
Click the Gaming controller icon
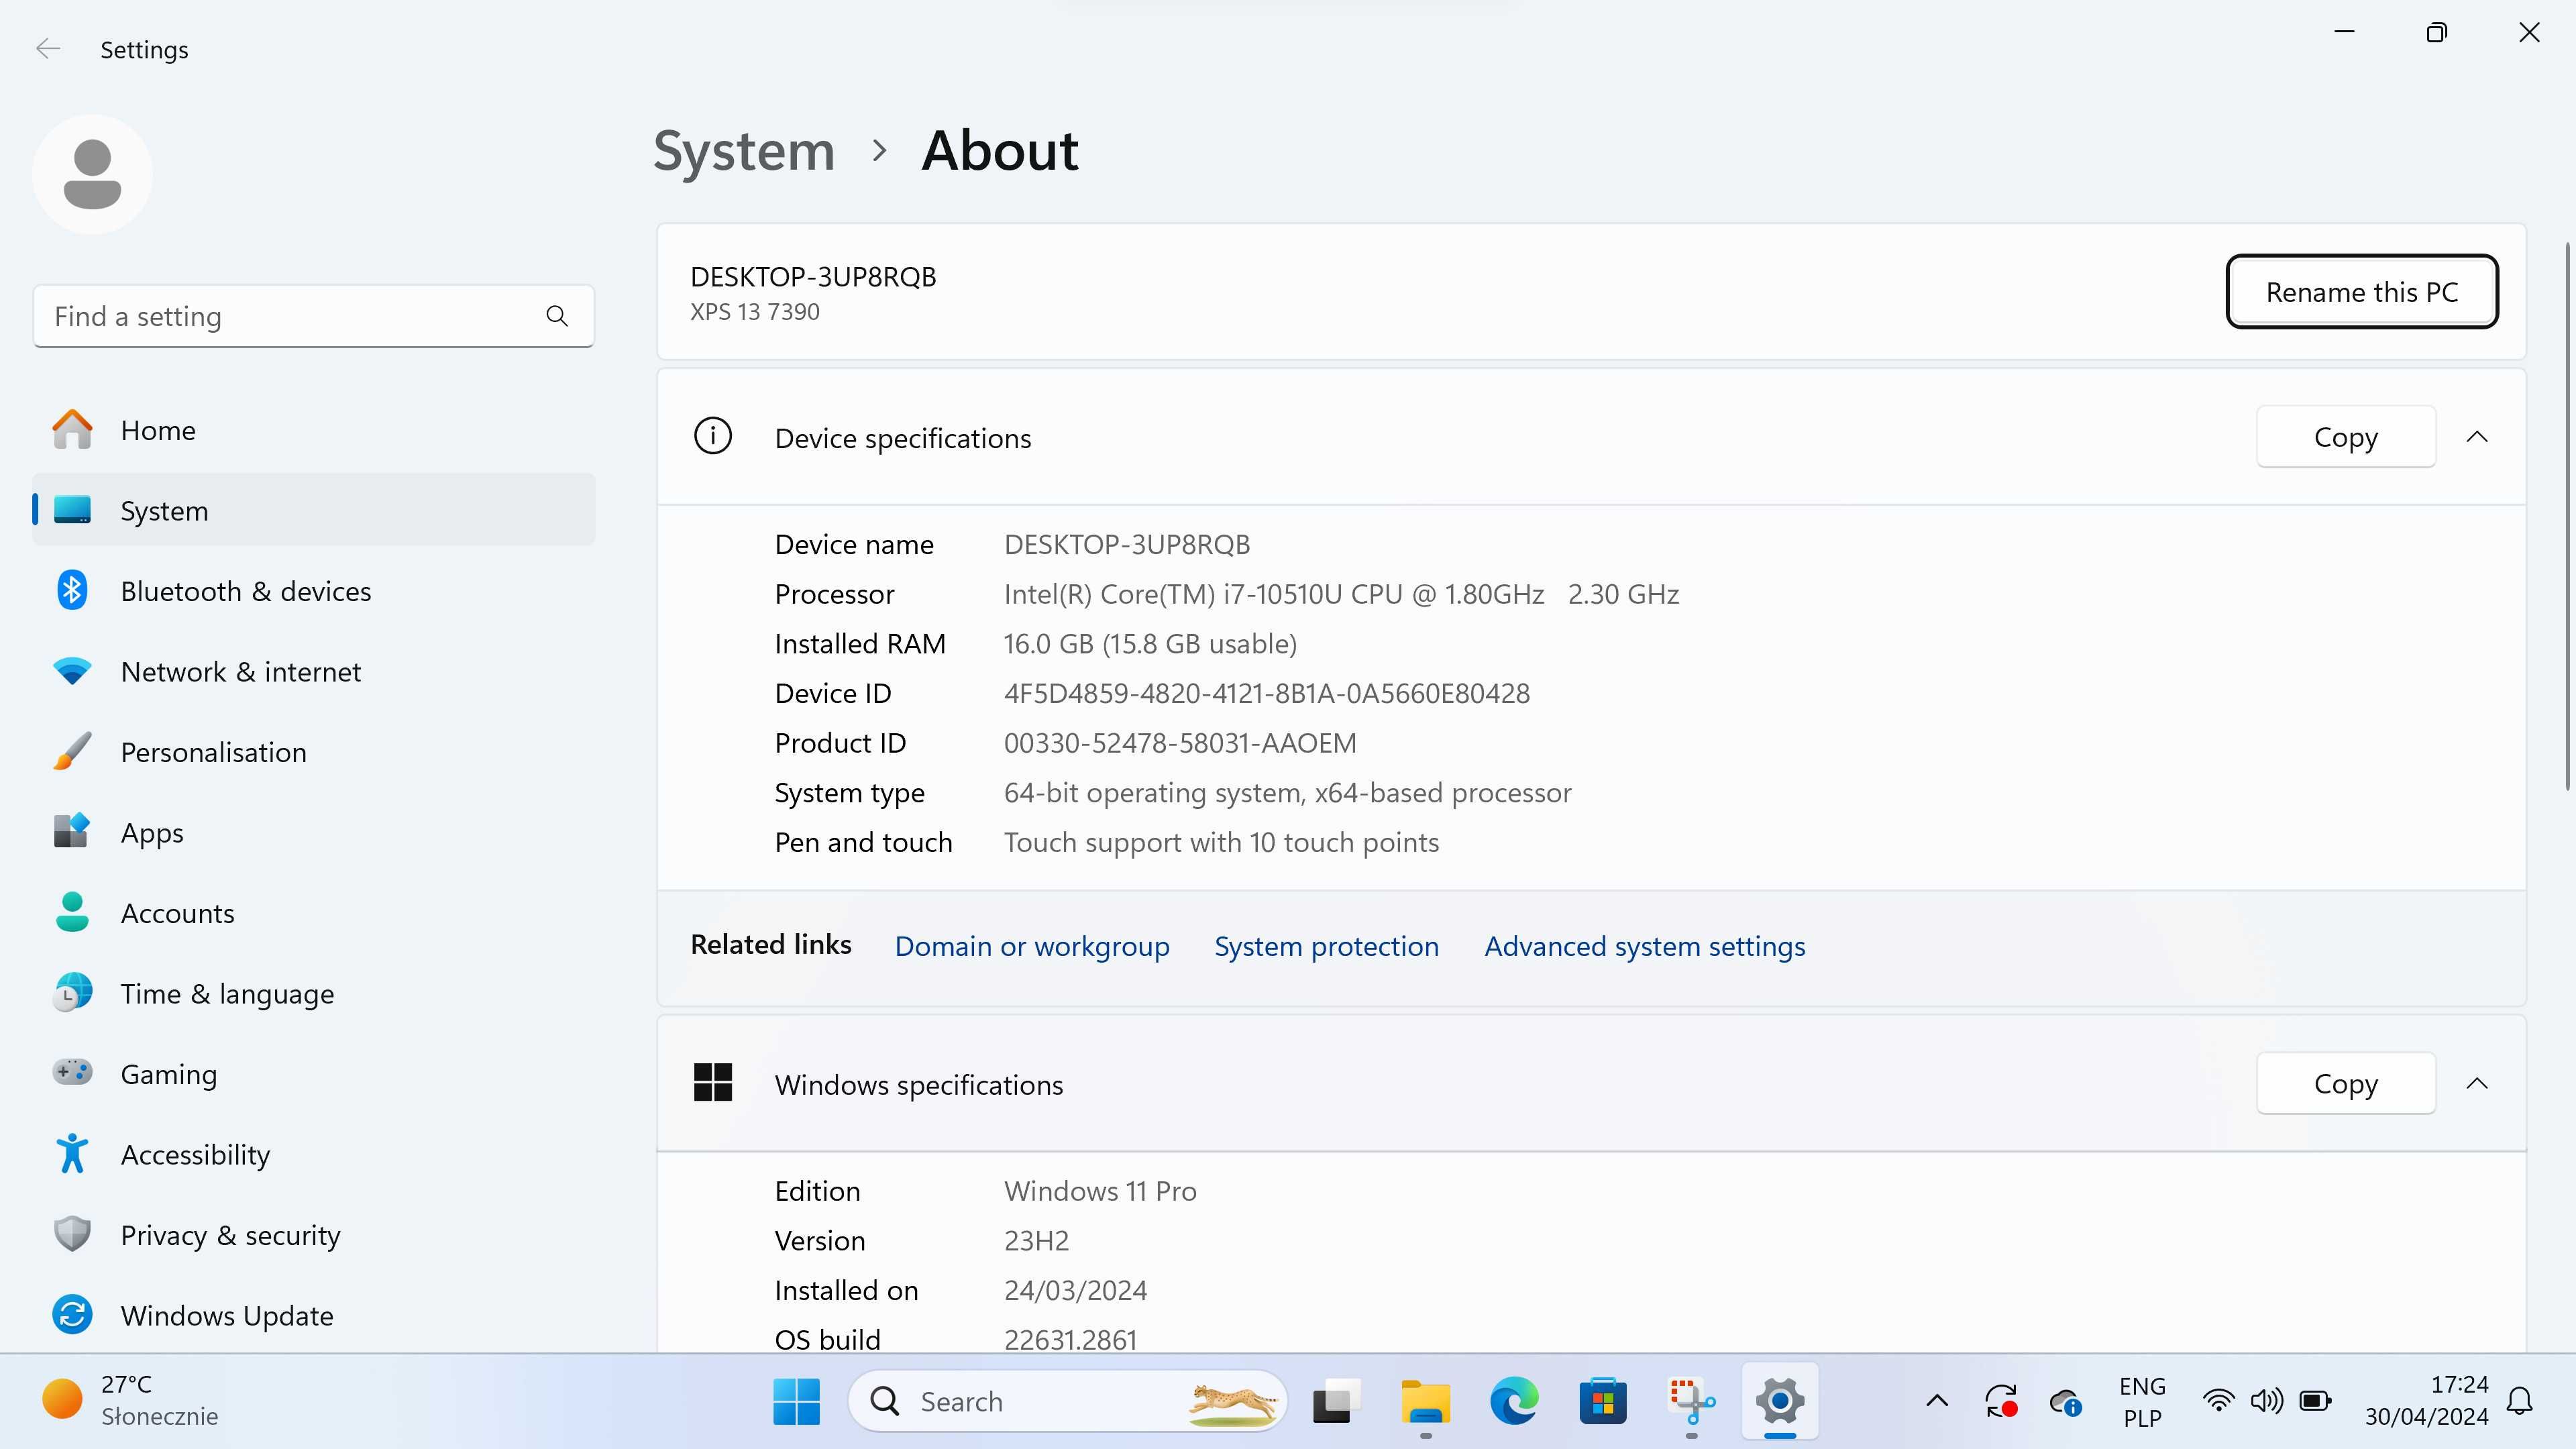pos(72,1073)
